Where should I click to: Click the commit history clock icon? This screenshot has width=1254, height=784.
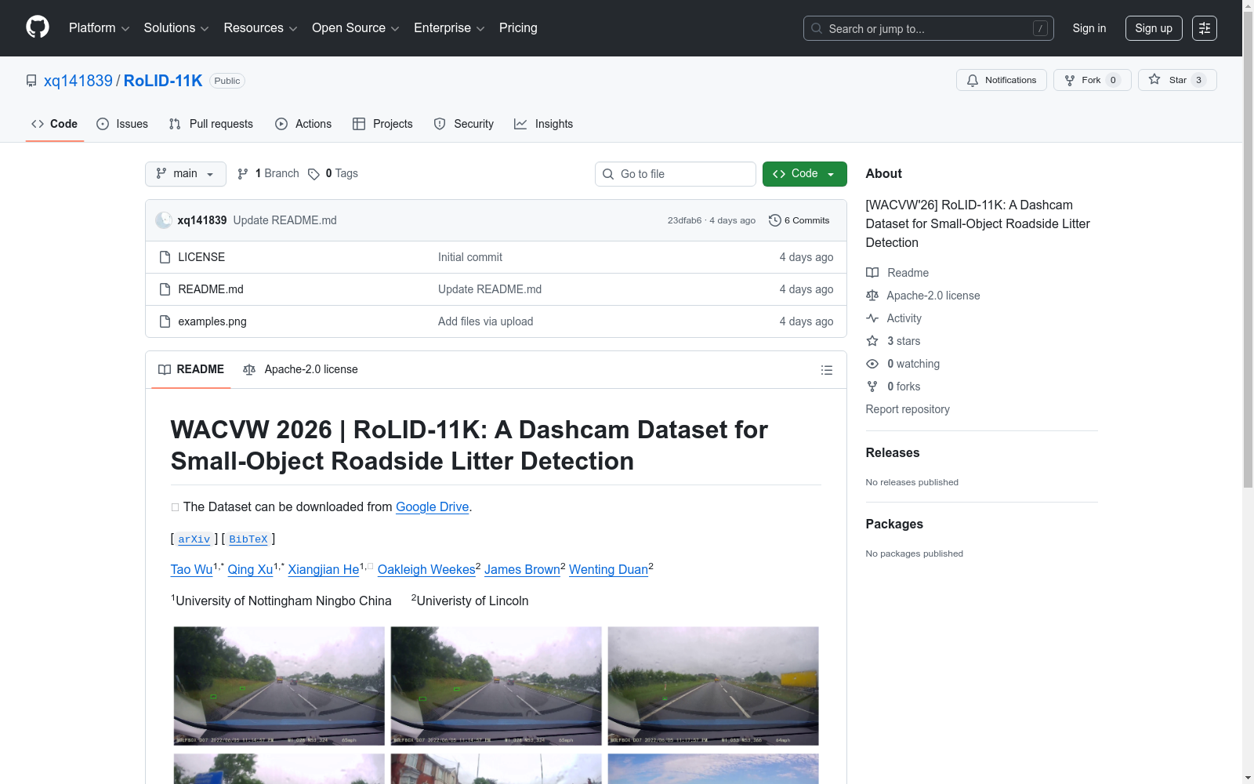coord(775,220)
